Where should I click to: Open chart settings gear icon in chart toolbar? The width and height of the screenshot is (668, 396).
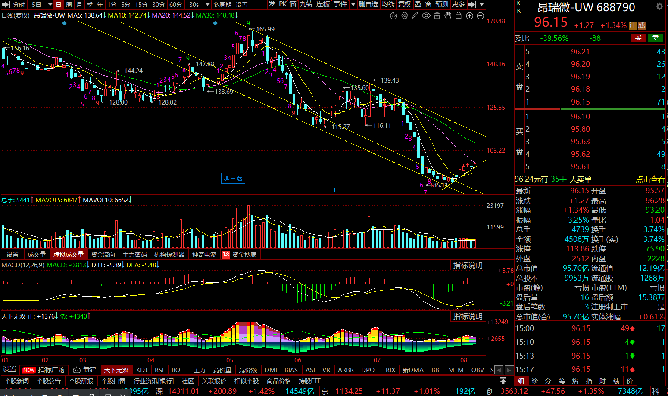coord(404,15)
